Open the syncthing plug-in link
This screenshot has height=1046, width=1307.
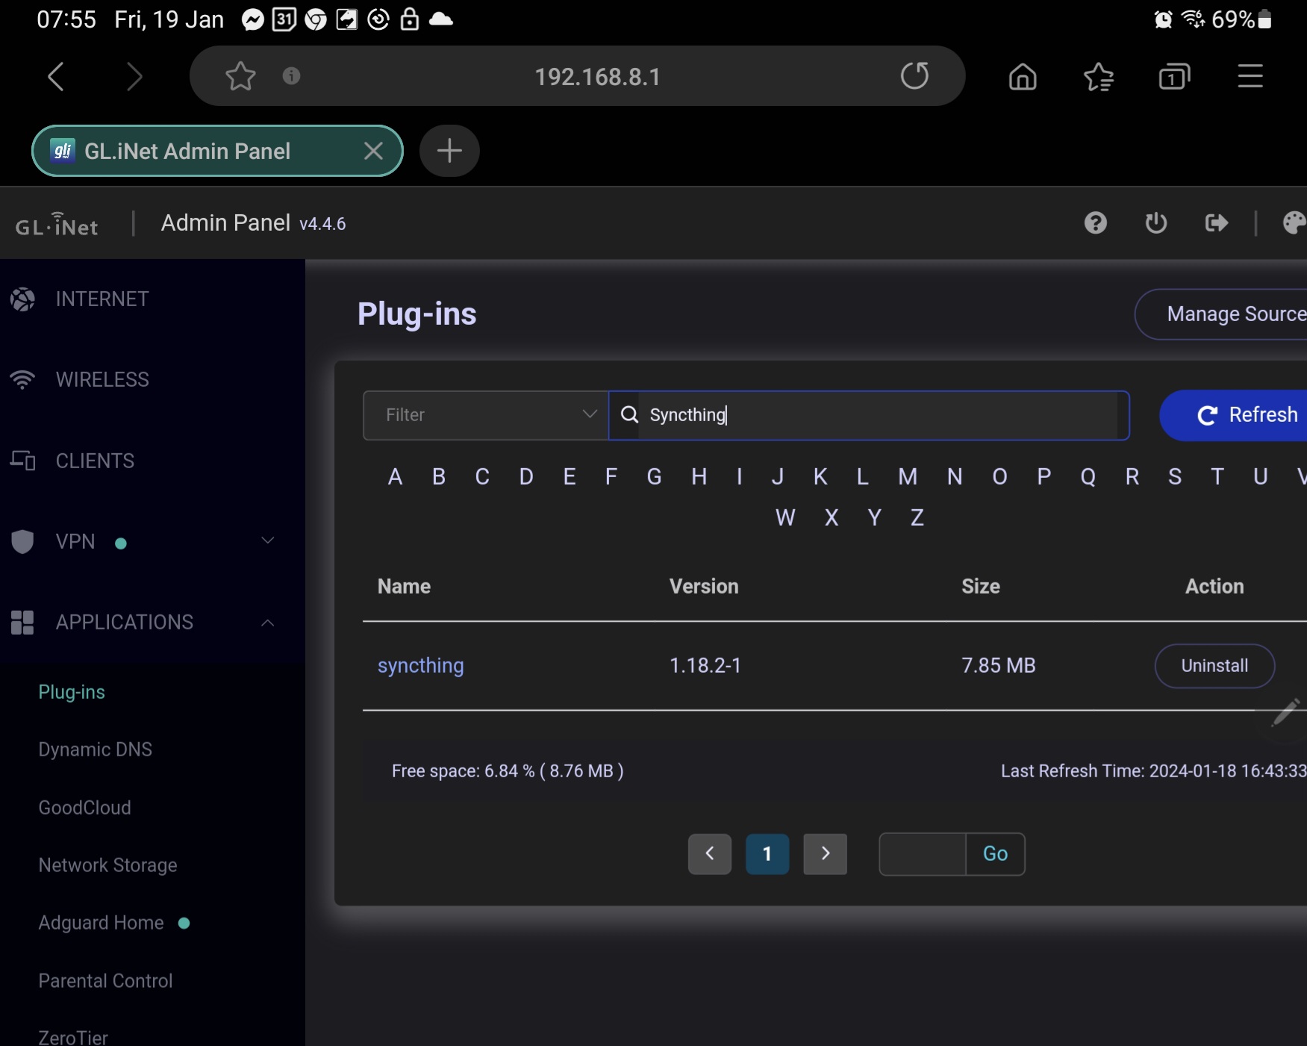421,665
